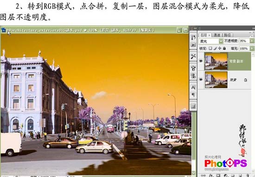Open the Tool Presets panel icon
Viewport: 255px width, 177px height.
coord(193,57)
